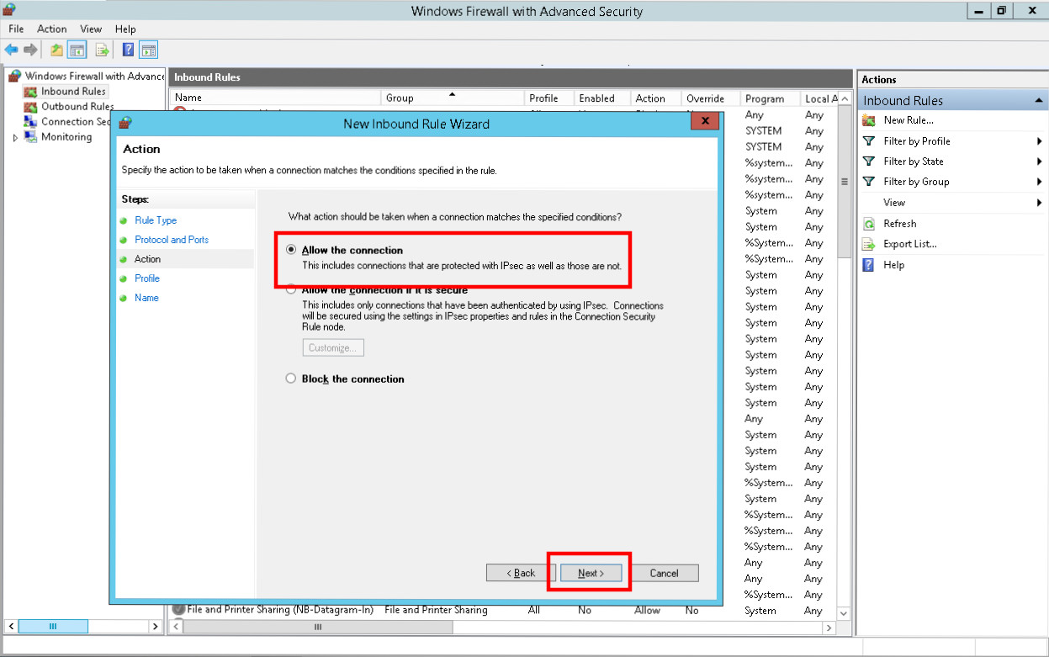Click the Help icon in Actions pane
The height and width of the screenshot is (657, 1049).
coord(869,265)
